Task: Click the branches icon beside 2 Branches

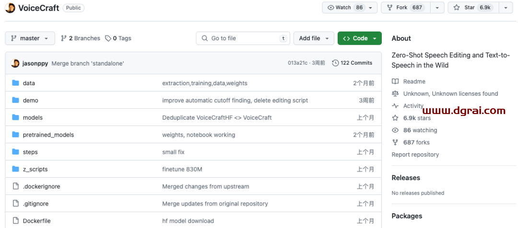Action: (64, 38)
